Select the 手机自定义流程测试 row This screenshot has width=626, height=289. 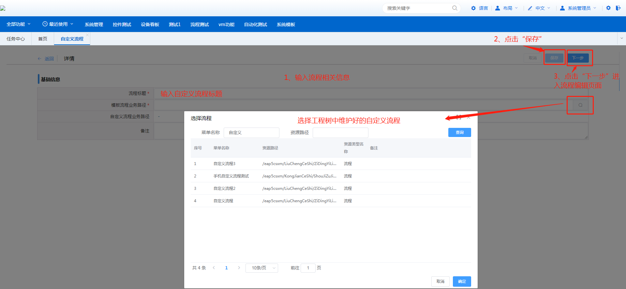point(231,176)
